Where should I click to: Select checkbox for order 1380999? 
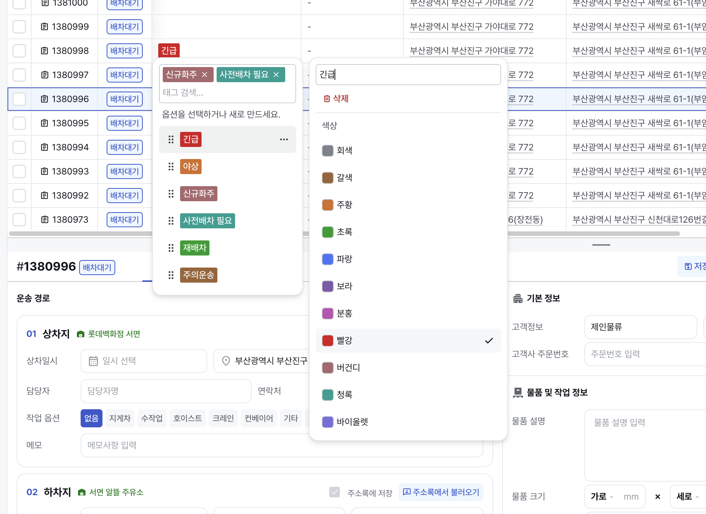19,27
